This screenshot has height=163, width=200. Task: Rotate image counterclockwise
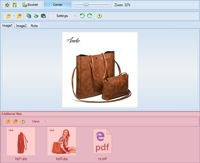tap(82, 16)
